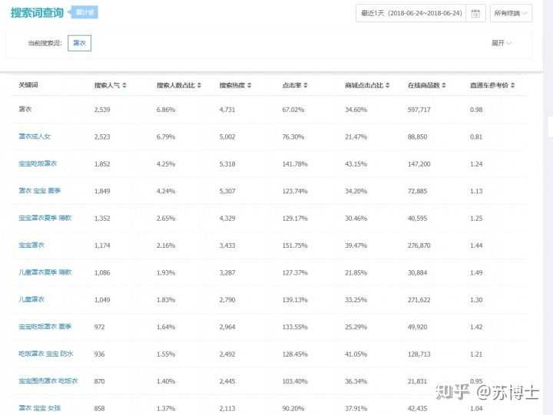Click search heat value 5,318
The width and height of the screenshot is (553, 415).
(227, 164)
